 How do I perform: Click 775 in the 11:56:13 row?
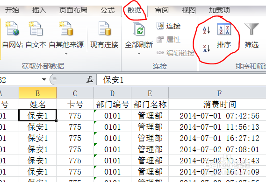pyautogui.click(x=75, y=127)
